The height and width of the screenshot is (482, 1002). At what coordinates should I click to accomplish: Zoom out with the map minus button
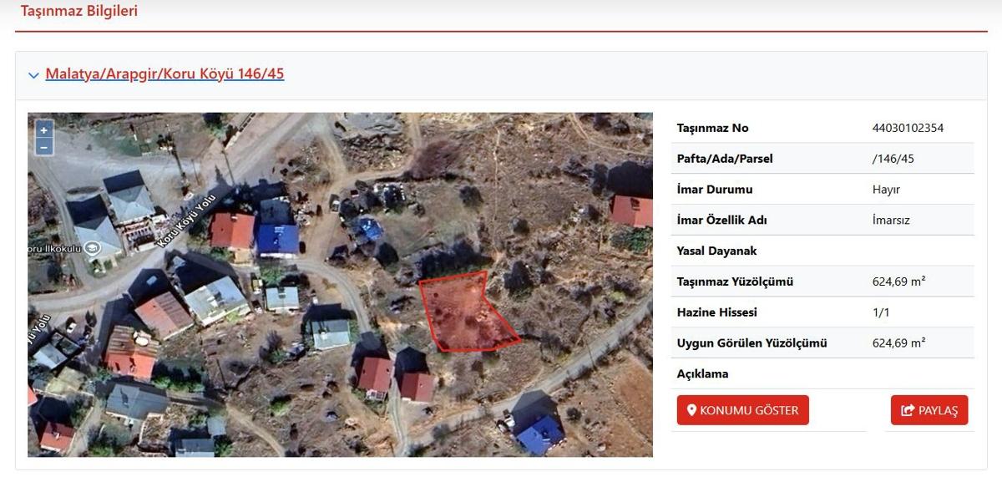[x=43, y=147]
